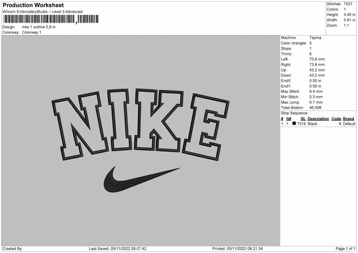Click the Stops value

(x=310, y=48)
